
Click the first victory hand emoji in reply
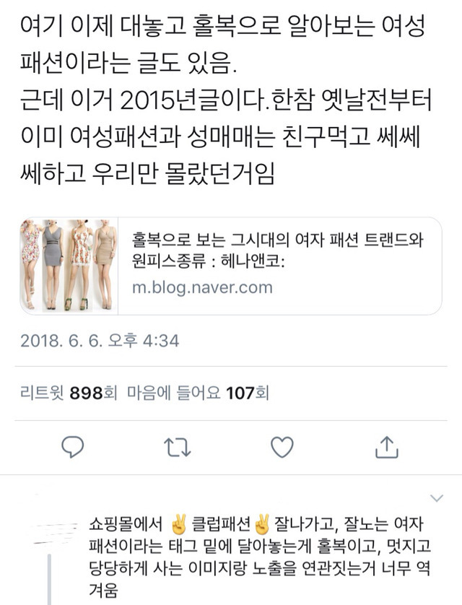(178, 524)
